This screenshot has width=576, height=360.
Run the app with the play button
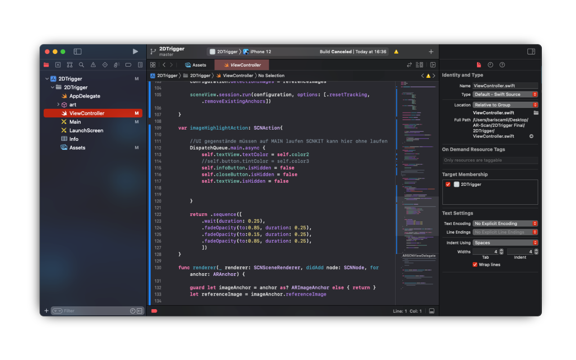[135, 52]
